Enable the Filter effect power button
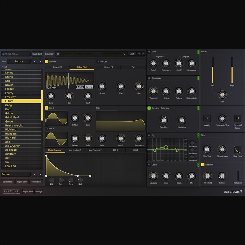 click(x=149, y=52)
